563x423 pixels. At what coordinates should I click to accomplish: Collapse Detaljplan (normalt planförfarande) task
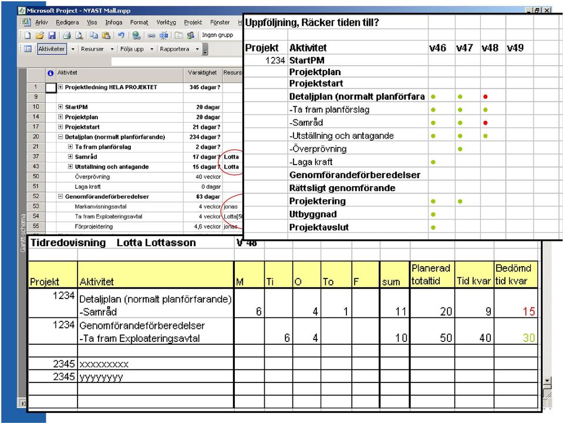pos(60,137)
